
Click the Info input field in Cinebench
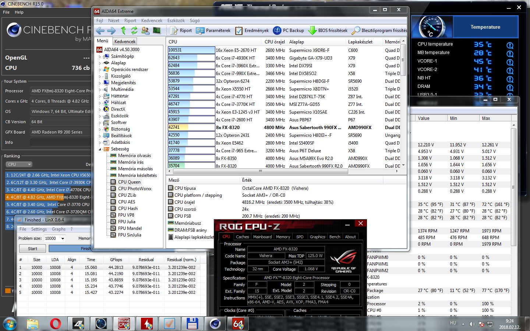pos(60,142)
